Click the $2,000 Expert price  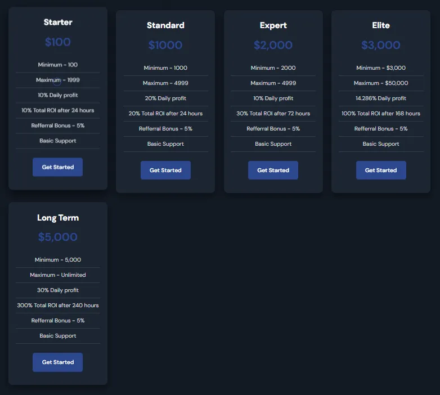pos(273,45)
